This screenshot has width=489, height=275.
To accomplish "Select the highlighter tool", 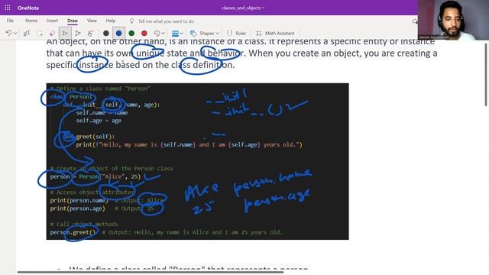I will click(x=90, y=33).
